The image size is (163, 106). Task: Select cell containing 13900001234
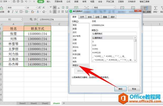(37, 54)
